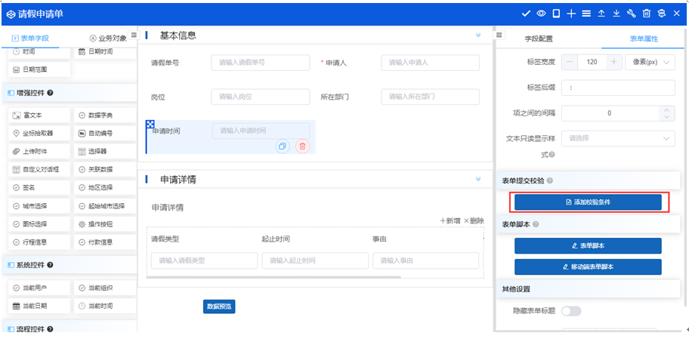Click the 所在部门 input field
This screenshot has height=342, width=689.
[x=430, y=97]
